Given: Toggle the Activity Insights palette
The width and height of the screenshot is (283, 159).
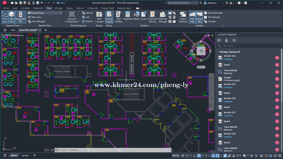Looking at the screenshot, I should [x=109, y=17].
